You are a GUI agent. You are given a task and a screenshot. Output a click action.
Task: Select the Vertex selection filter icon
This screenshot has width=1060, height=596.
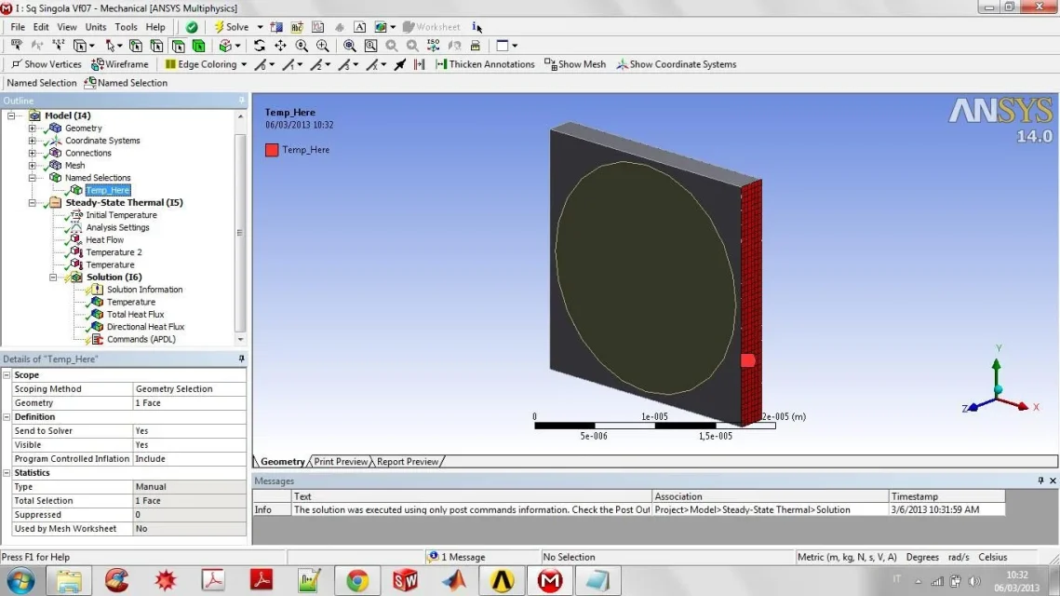click(x=135, y=46)
